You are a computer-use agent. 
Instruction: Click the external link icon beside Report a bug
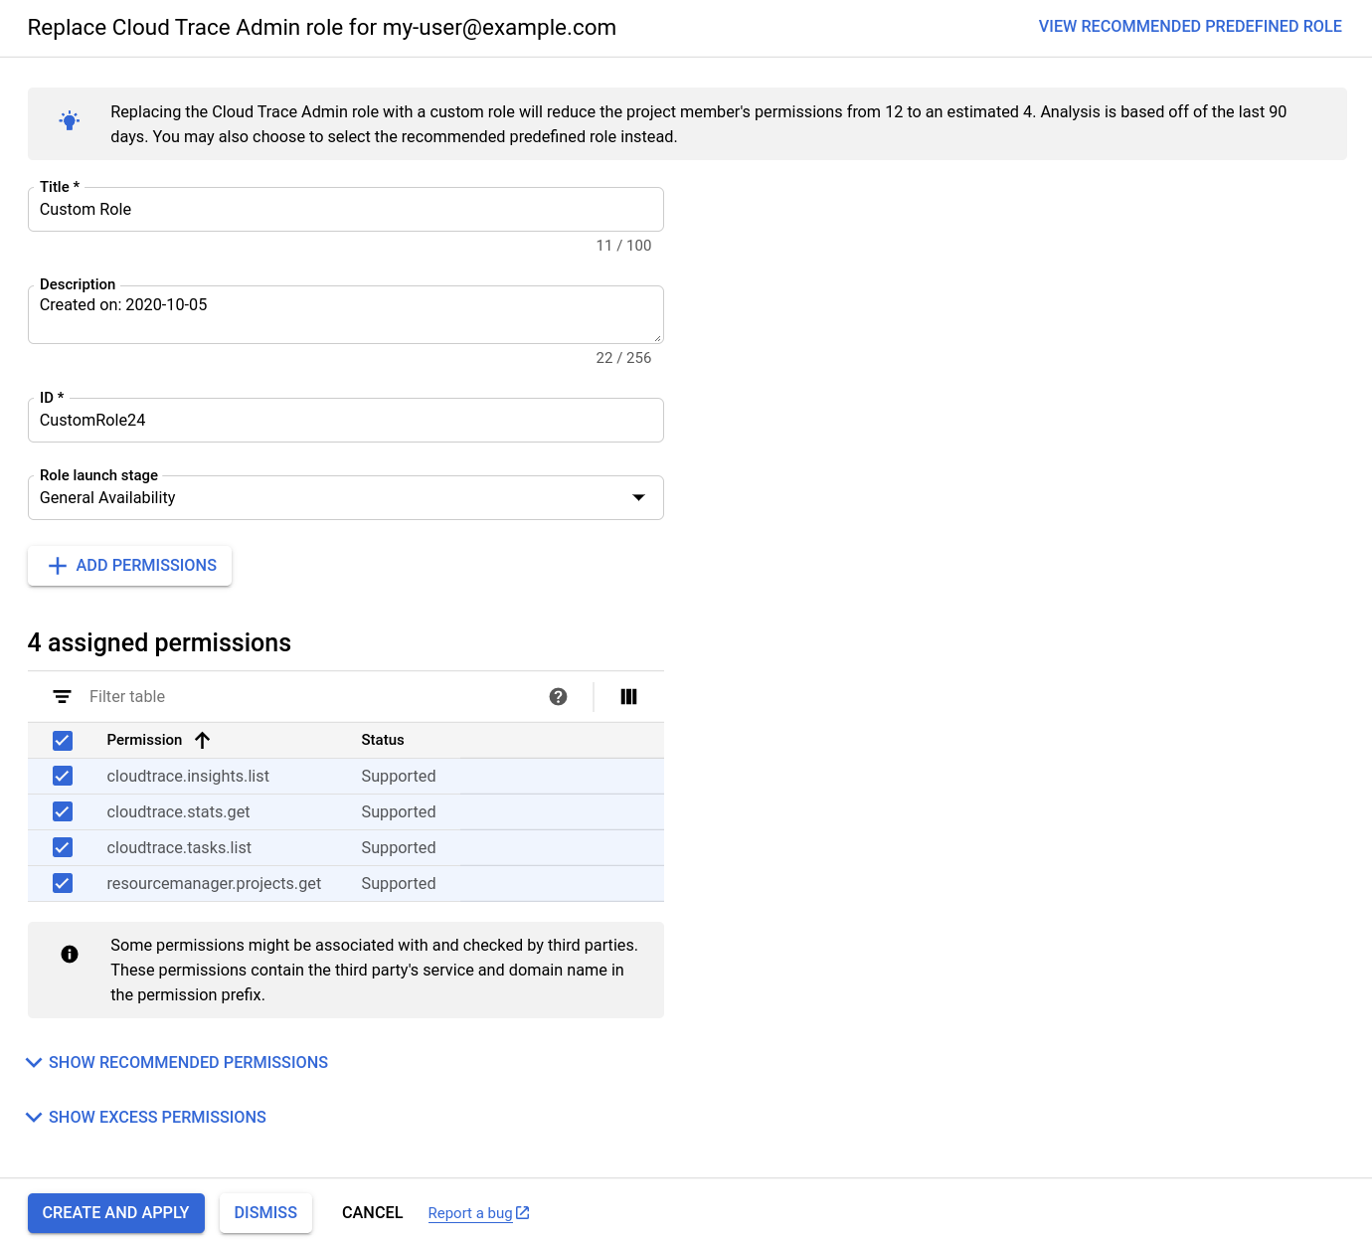523,1213
